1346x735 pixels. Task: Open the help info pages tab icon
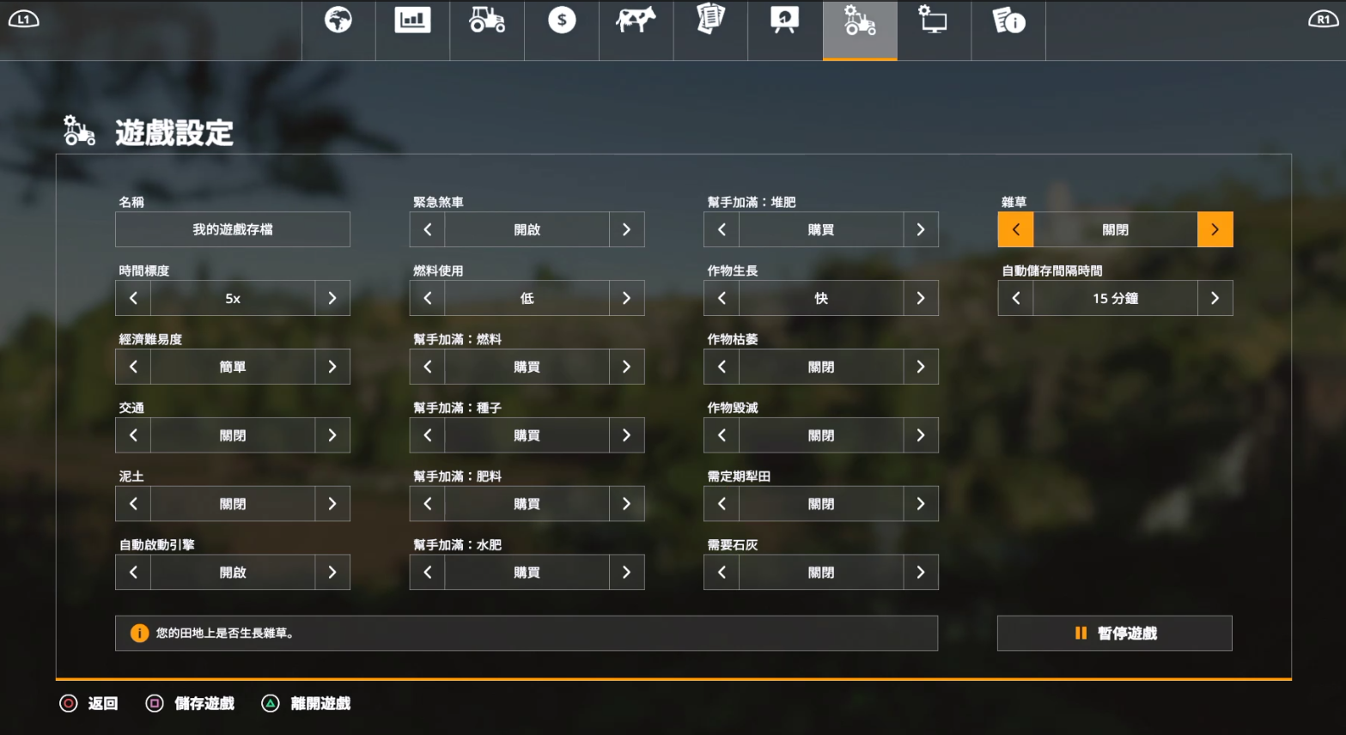tap(1008, 20)
